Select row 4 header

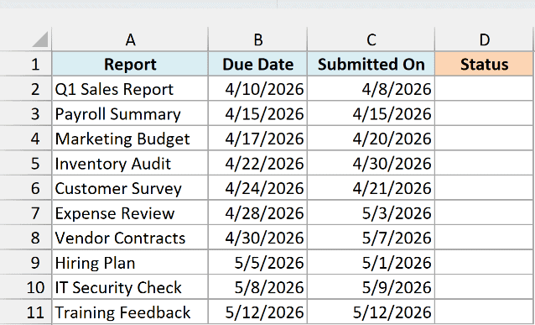point(26,139)
